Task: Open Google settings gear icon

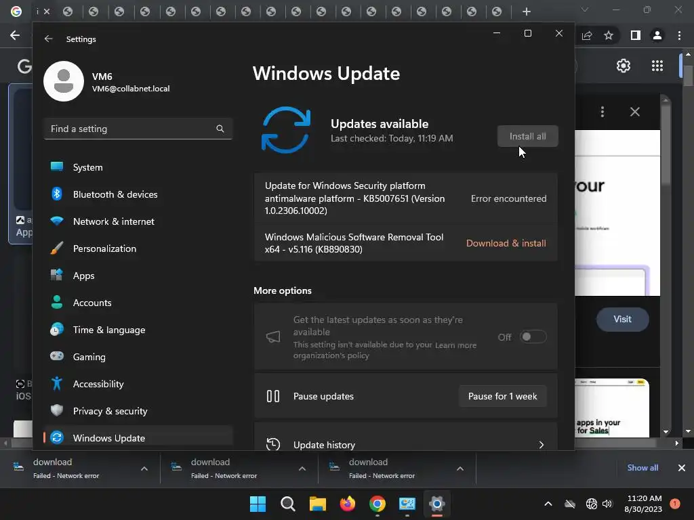Action: [x=624, y=66]
